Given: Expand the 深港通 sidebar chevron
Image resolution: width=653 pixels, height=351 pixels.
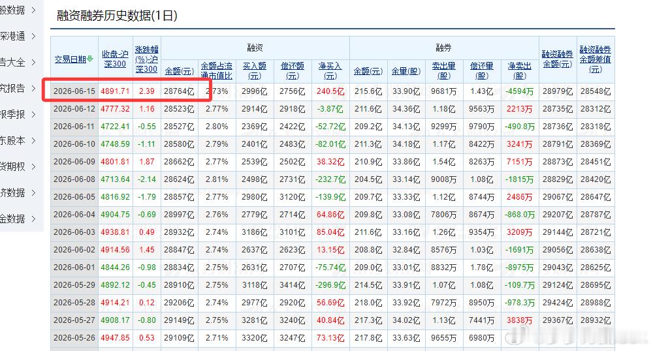Looking at the screenshot, I should pos(34,36).
